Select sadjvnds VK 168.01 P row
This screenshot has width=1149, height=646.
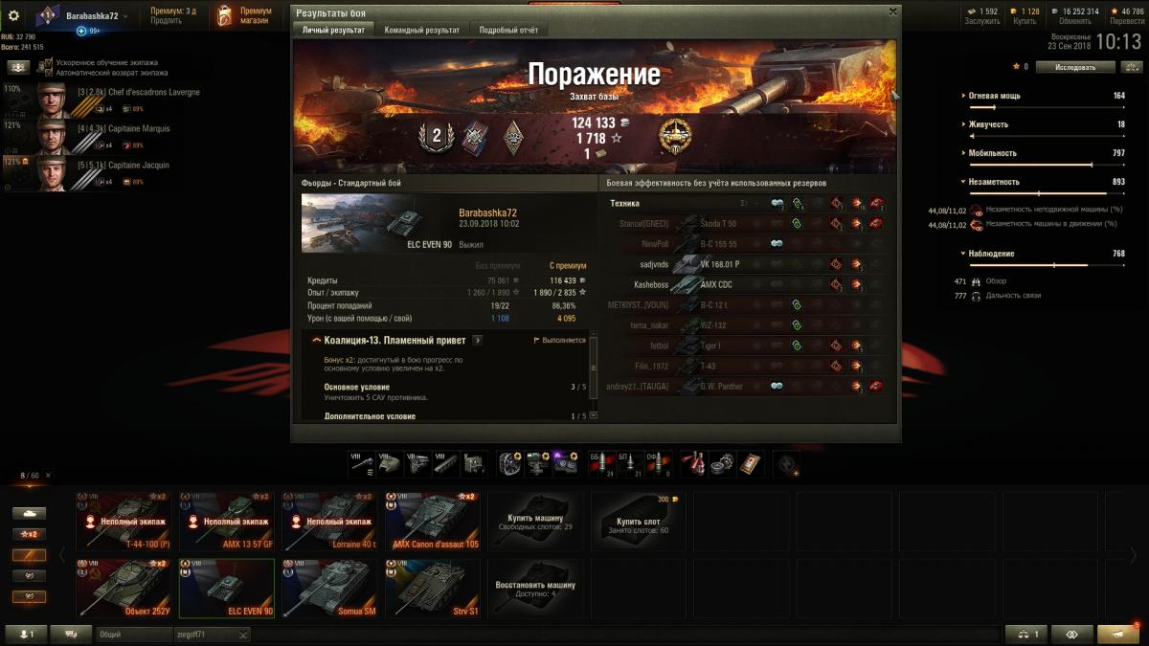click(747, 264)
